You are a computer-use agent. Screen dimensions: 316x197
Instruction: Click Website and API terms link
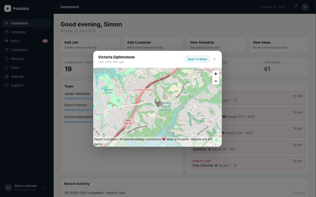point(153,142)
